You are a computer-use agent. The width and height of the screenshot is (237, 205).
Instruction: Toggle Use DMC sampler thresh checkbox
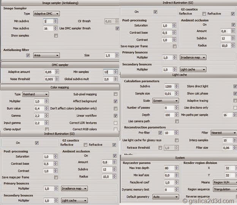(x=117, y=28)
